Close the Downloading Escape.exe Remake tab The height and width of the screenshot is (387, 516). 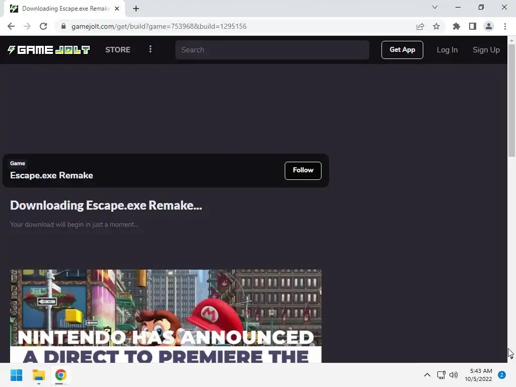pyautogui.click(x=117, y=9)
